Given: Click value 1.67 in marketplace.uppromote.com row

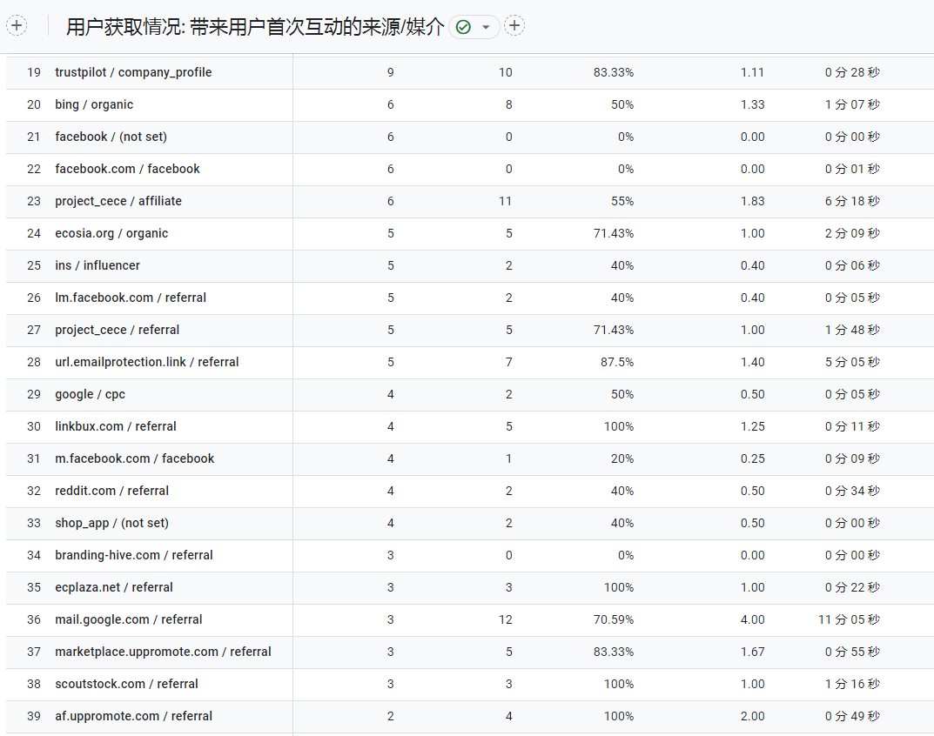Looking at the screenshot, I should (x=752, y=651).
